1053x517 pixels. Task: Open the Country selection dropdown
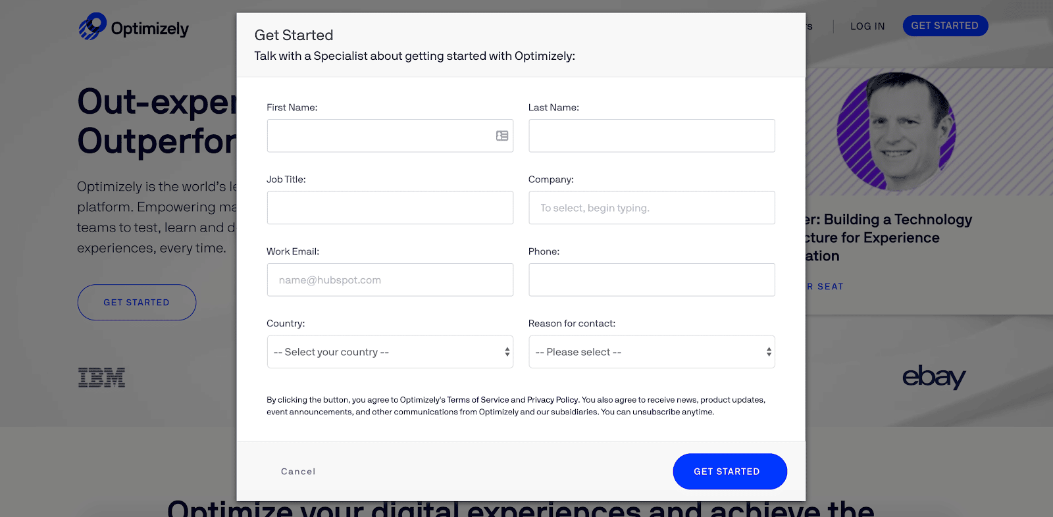pos(390,351)
